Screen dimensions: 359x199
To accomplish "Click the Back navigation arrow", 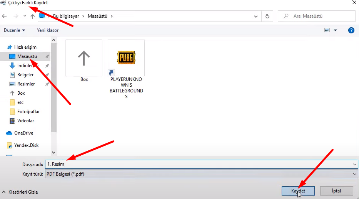I will [4, 16].
